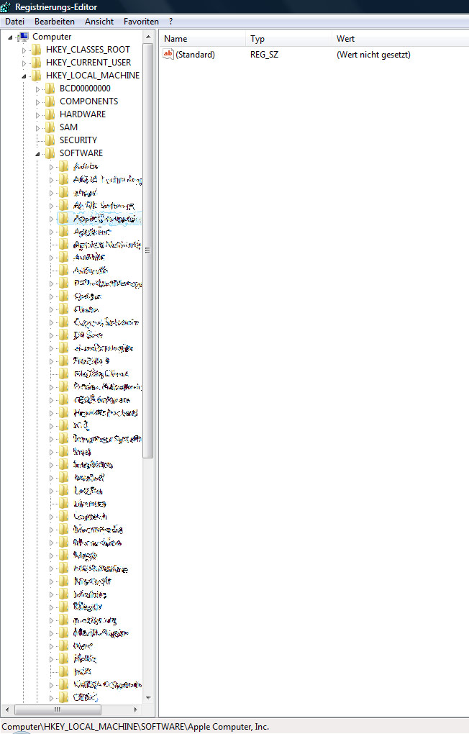Sort values by the Wert column header

click(401, 39)
